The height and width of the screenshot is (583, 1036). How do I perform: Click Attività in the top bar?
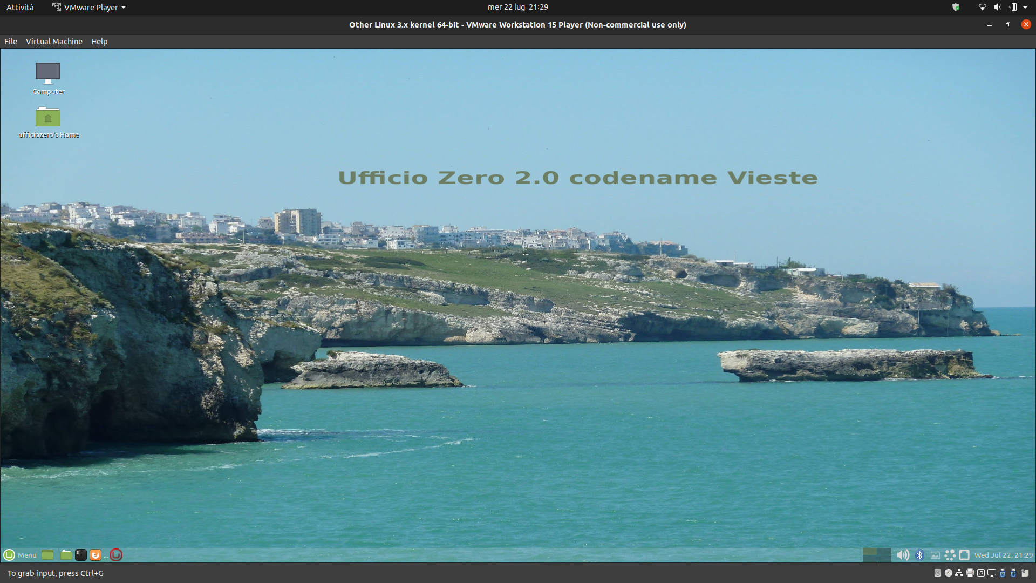point(20,7)
